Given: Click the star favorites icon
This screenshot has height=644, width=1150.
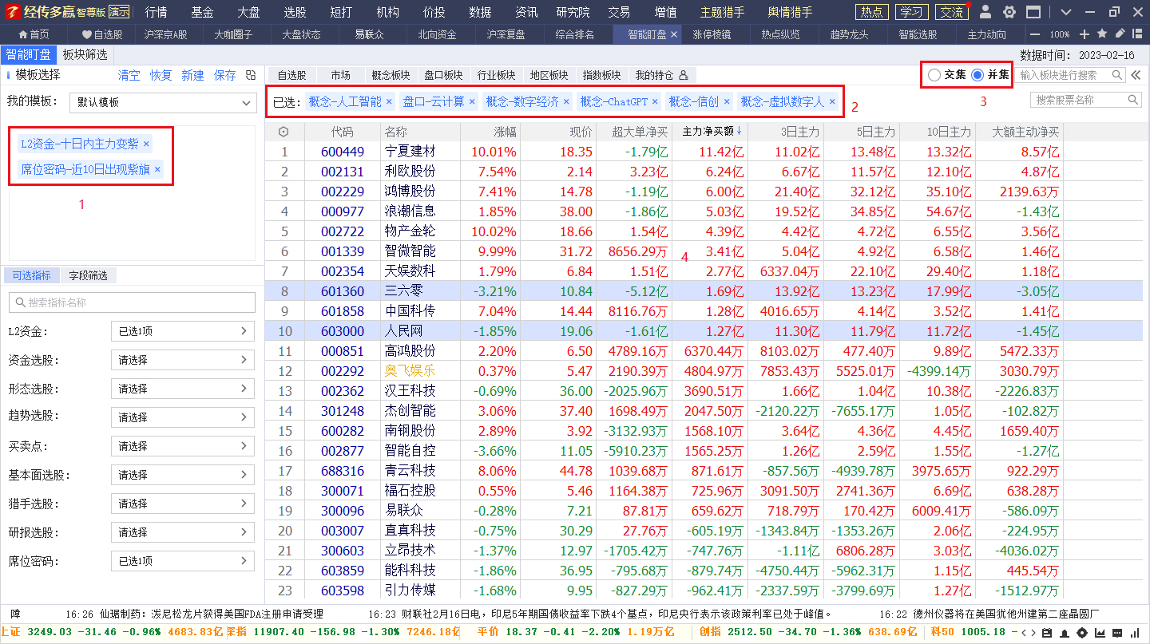Looking at the screenshot, I should pyautogui.click(x=1102, y=34).
